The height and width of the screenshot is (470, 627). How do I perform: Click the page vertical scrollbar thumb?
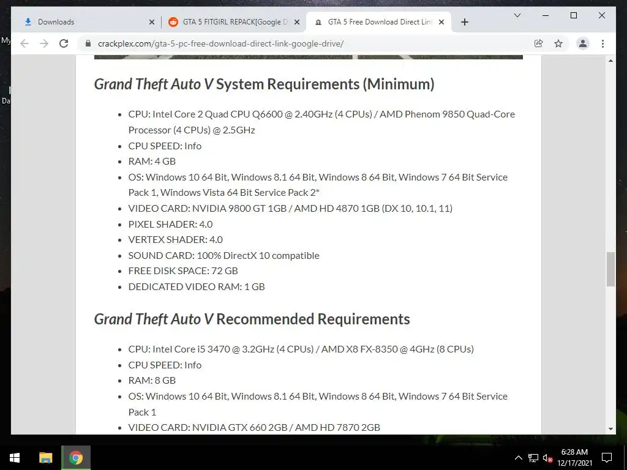[610, 269]
